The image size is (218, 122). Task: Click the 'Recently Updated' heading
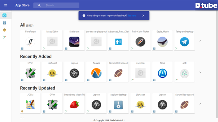[37, 88]
